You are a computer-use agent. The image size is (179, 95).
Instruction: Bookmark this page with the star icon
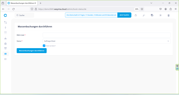coord(142,9)
